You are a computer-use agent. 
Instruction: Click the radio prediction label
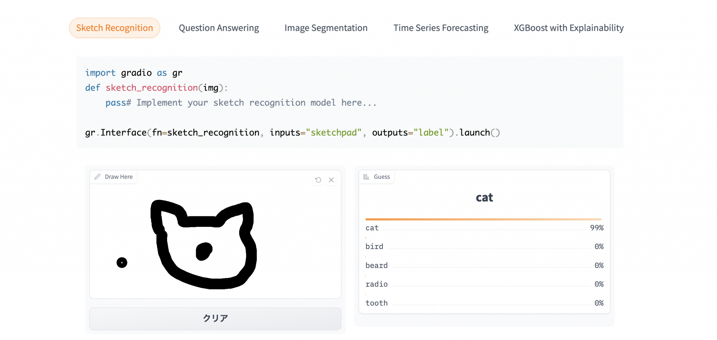[377, 284]
